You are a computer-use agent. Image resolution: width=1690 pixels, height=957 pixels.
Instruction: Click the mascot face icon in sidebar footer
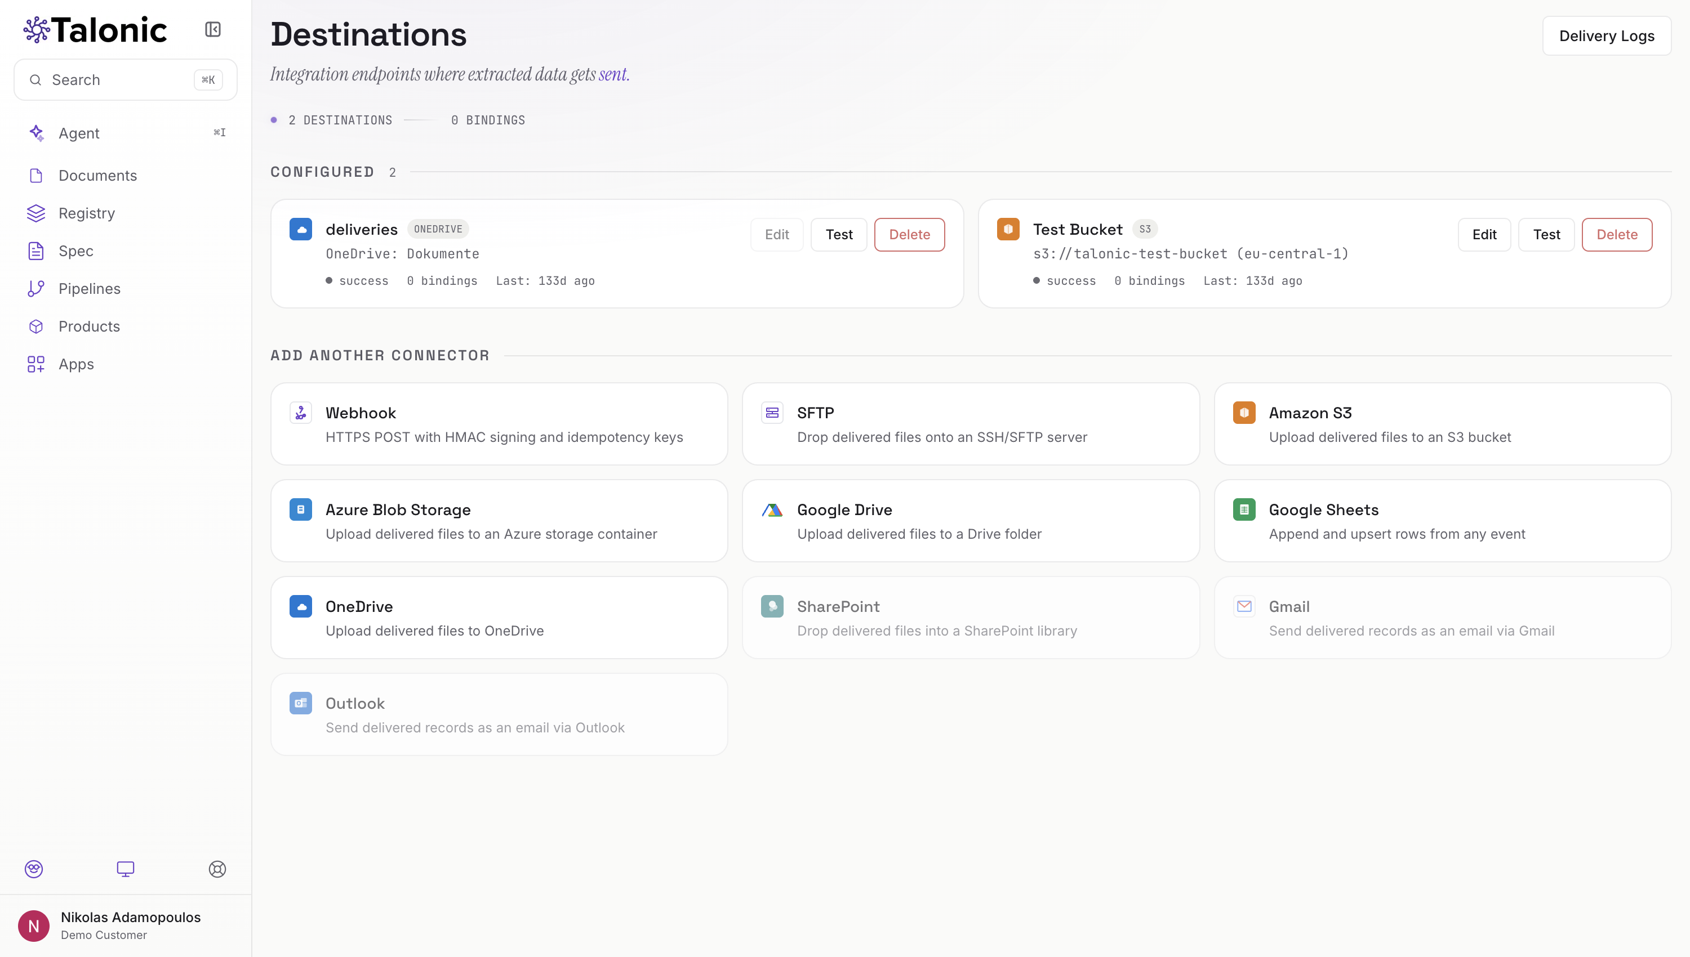[x=34, y=869]
